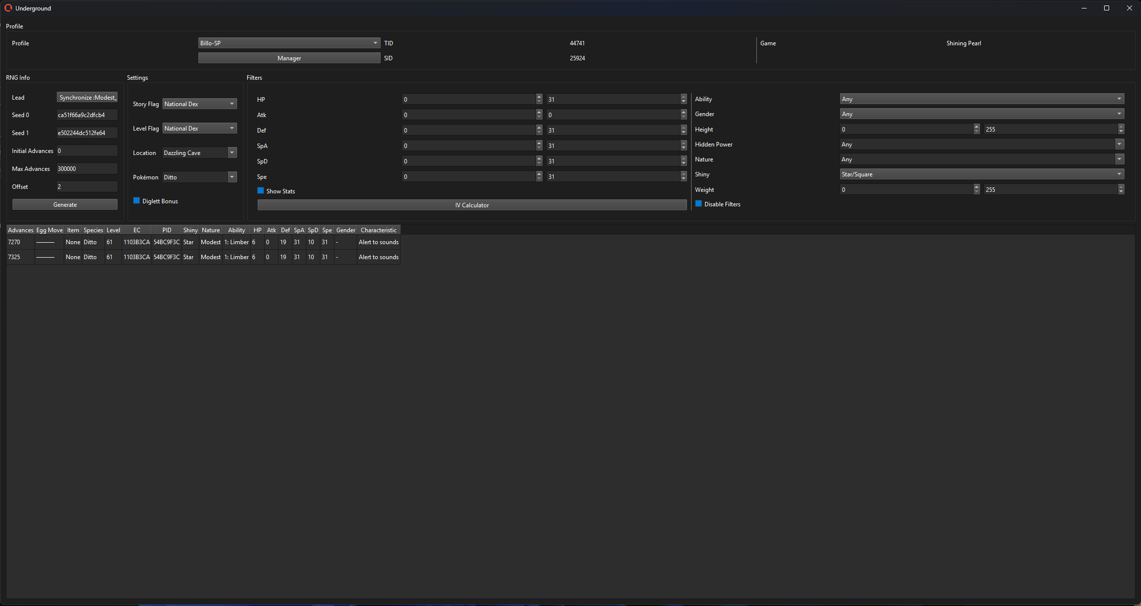Increase HP maximum with up arrow

click(x=684, y=97)
